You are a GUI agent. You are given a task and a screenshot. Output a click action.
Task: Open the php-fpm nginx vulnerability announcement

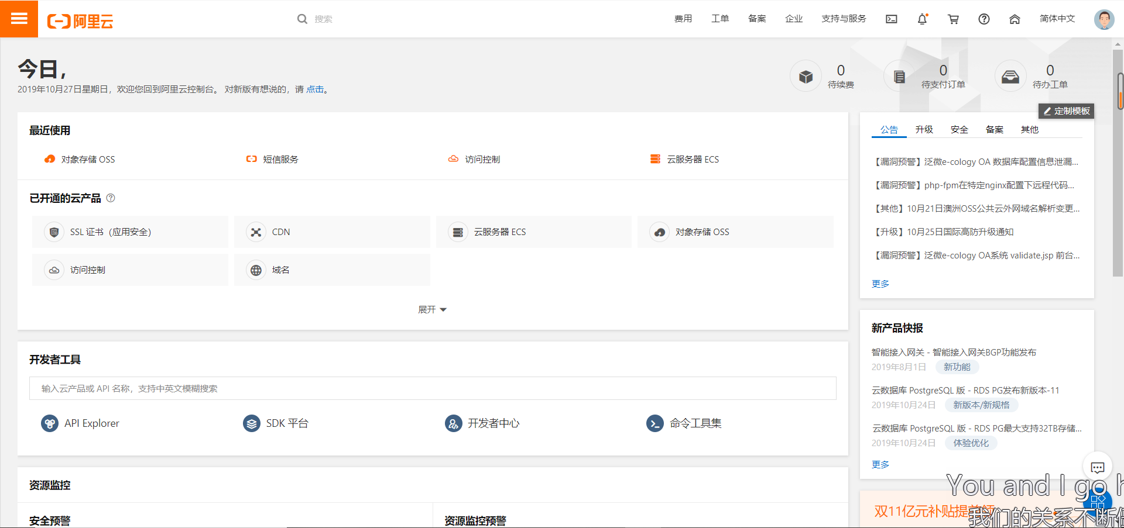coord(974,185)
